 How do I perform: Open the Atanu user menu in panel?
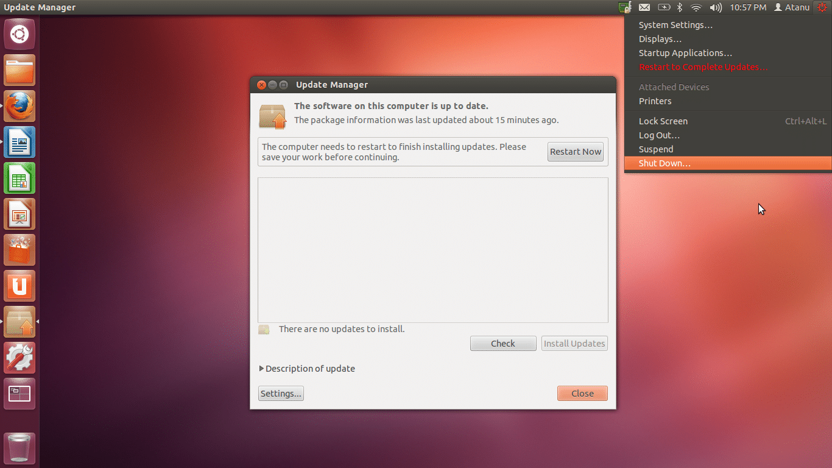coord(792,7)
